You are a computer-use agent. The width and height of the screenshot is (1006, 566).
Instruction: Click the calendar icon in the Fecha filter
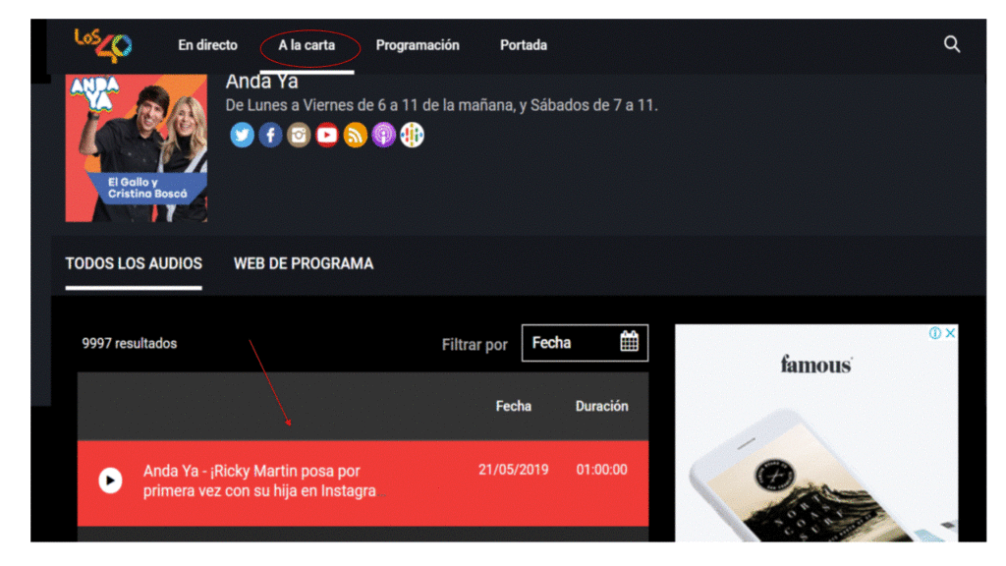[x=629, y=341]
